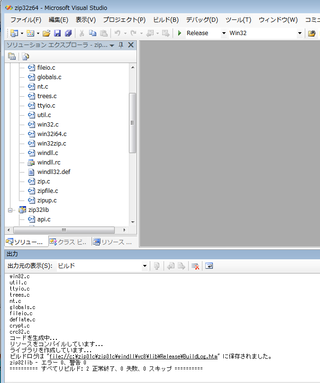Open the 編集(E) menu
320x383 pixels.
(58, 20)
